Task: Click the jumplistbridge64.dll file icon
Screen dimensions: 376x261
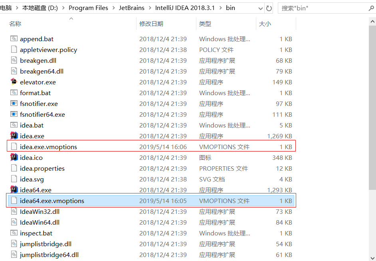Action: [x=14, y=255]
